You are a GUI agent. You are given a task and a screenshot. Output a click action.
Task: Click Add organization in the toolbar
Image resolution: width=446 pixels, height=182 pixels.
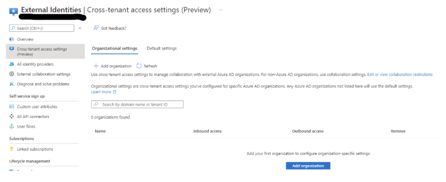[113, 66]
